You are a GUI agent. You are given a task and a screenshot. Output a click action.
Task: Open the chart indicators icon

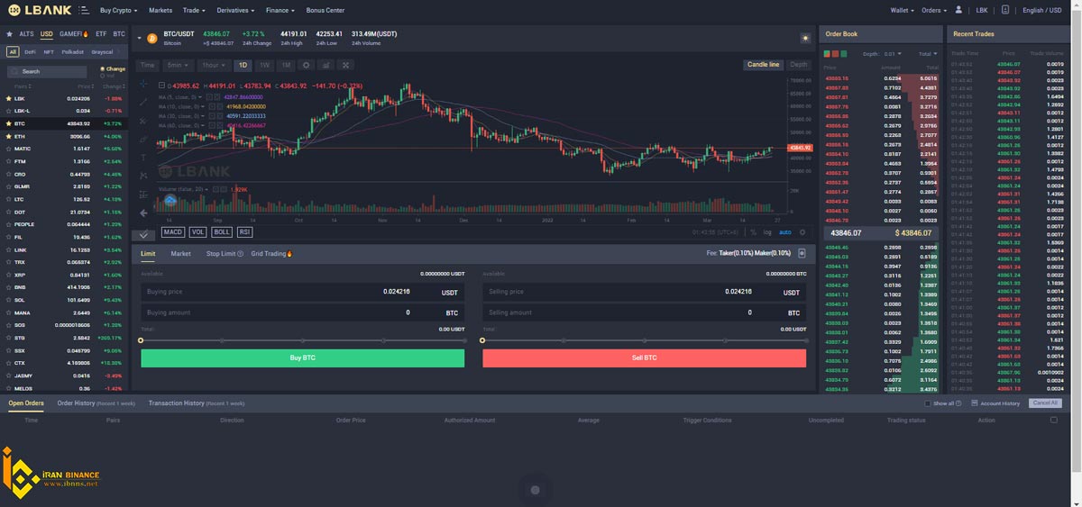(x=326, y=65)
